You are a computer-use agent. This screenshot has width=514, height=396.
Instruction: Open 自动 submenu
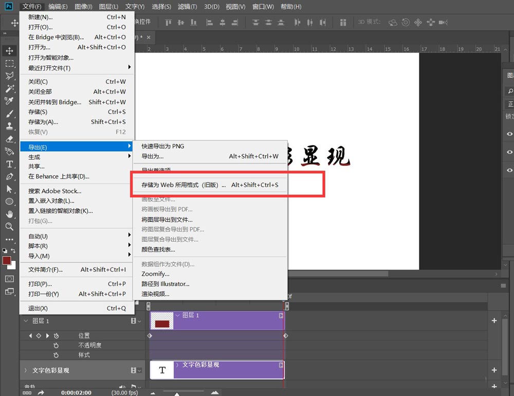(x=77, y=236)
